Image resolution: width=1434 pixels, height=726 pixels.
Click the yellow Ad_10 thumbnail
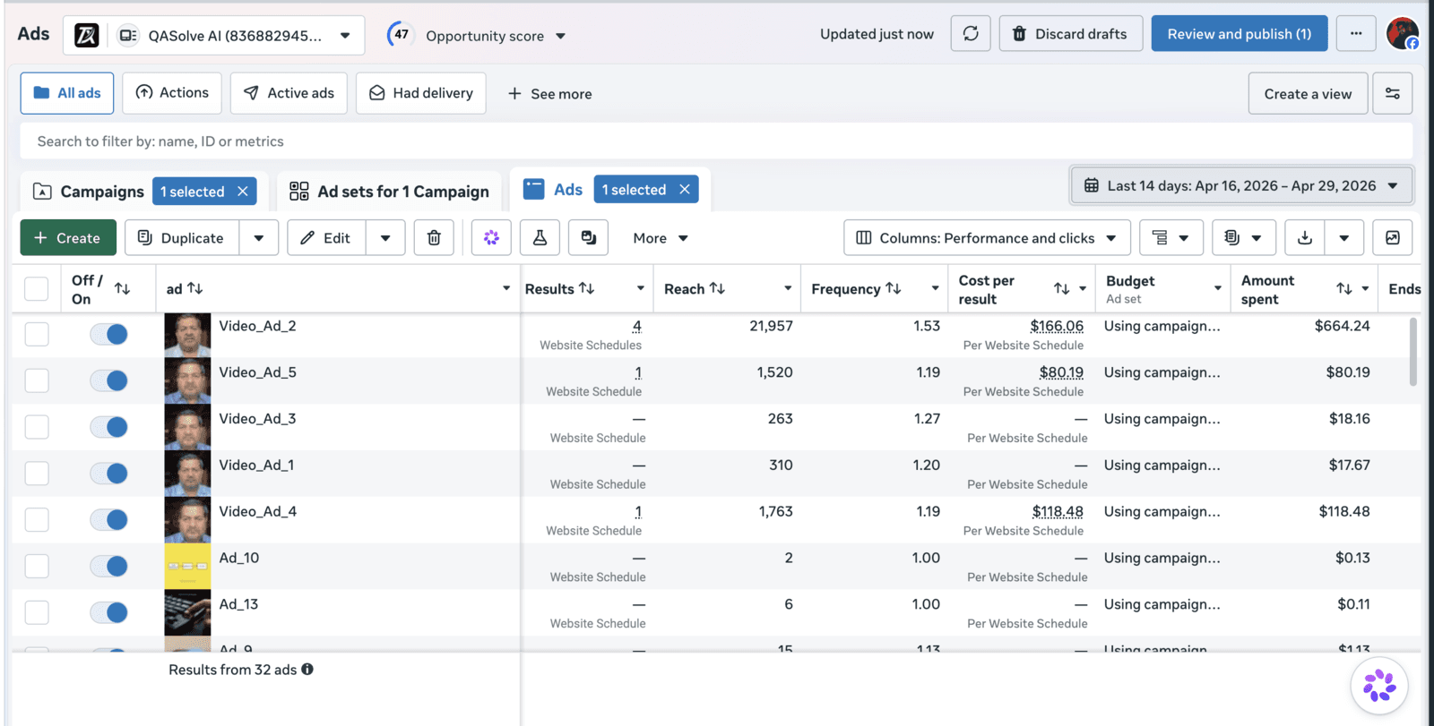[187, 566]
